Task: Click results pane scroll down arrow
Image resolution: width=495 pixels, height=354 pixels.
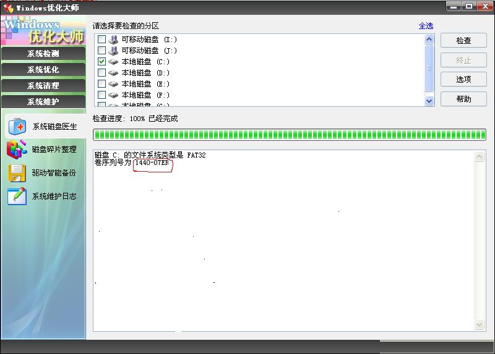Action: 479,325
